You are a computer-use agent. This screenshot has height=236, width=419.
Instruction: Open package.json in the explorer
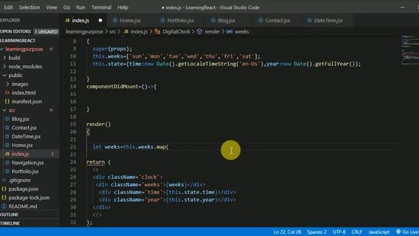(24, 189)
